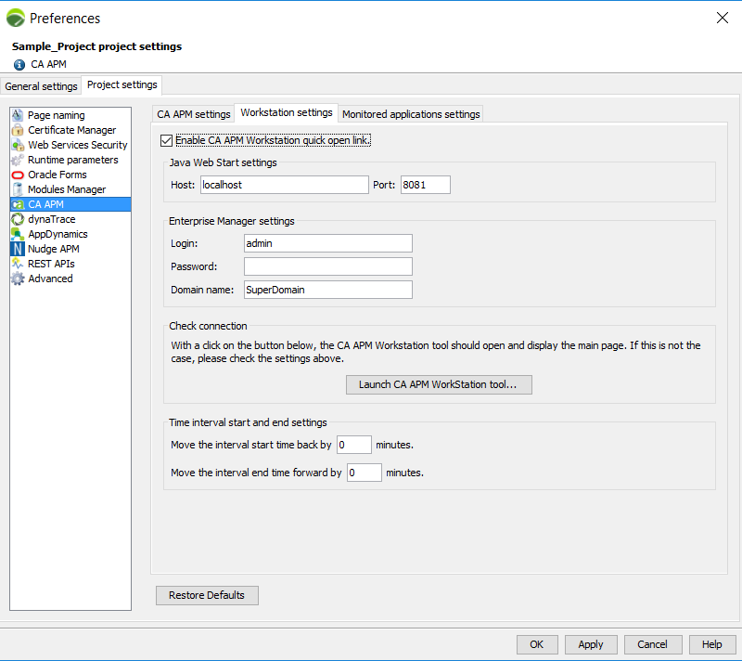Screen dimensions: 742x661
Task: Click the Page naming icon in sidebar
Action: (18, 115)
